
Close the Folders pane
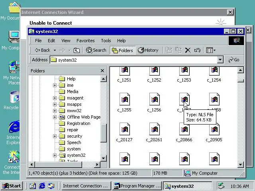[x=102, y=71]
